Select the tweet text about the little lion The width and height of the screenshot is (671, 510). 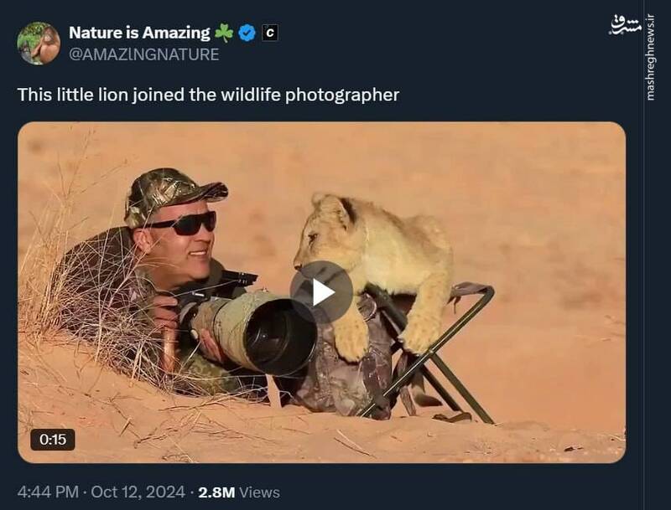[x=208, y=95]
